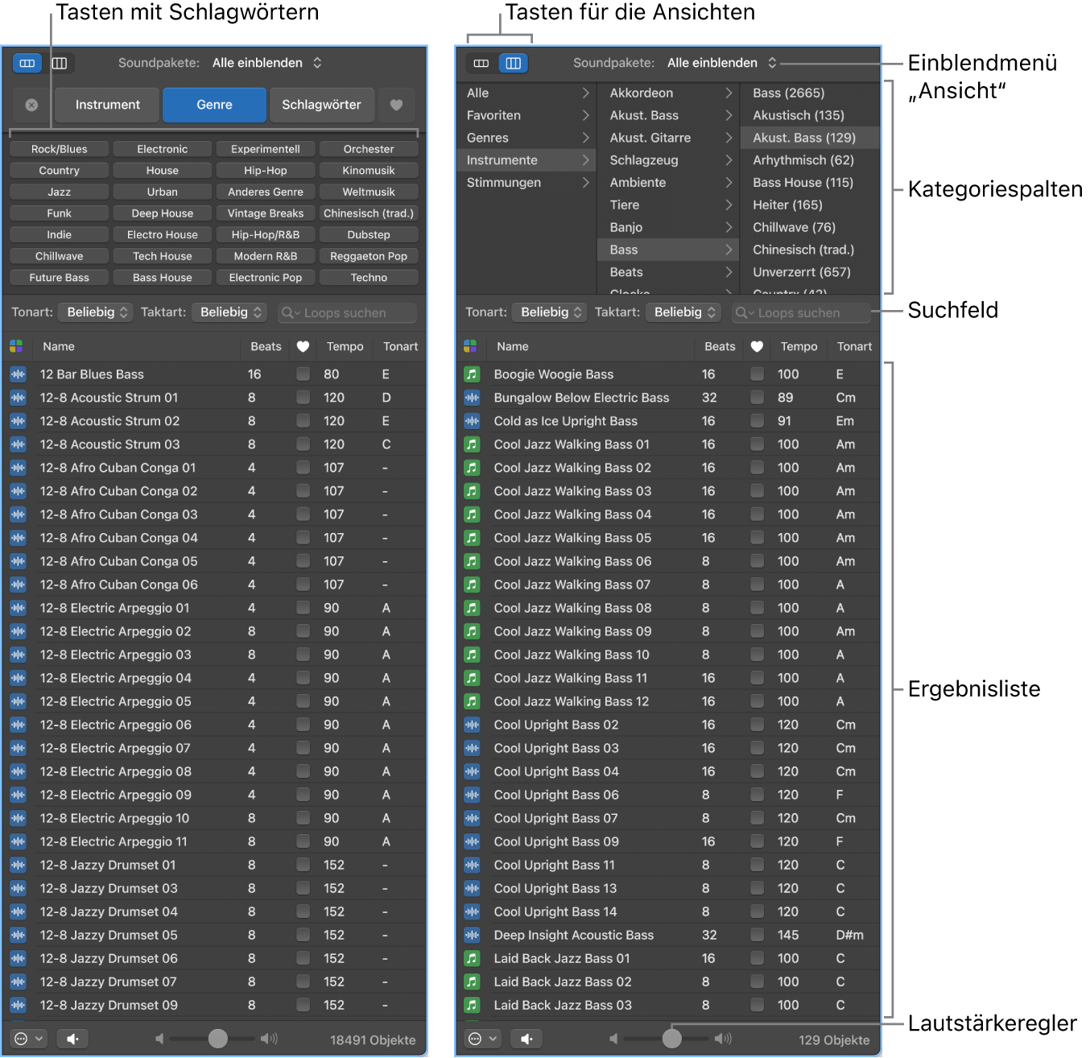Select the Schlagwörter tab
Image resolution: width=1090 pixels, height=1058 pixels.
[x=322, y=105]
